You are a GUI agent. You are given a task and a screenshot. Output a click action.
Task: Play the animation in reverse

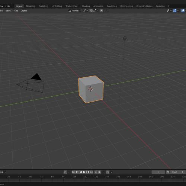[x=81, y=172]
